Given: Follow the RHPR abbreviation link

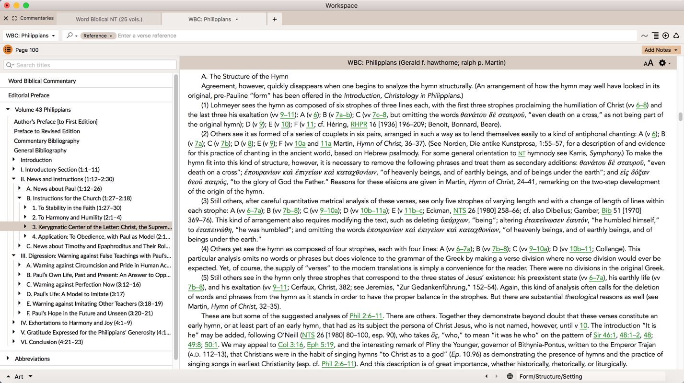Looking at the screenshot, I should click(x=359, y=125).
